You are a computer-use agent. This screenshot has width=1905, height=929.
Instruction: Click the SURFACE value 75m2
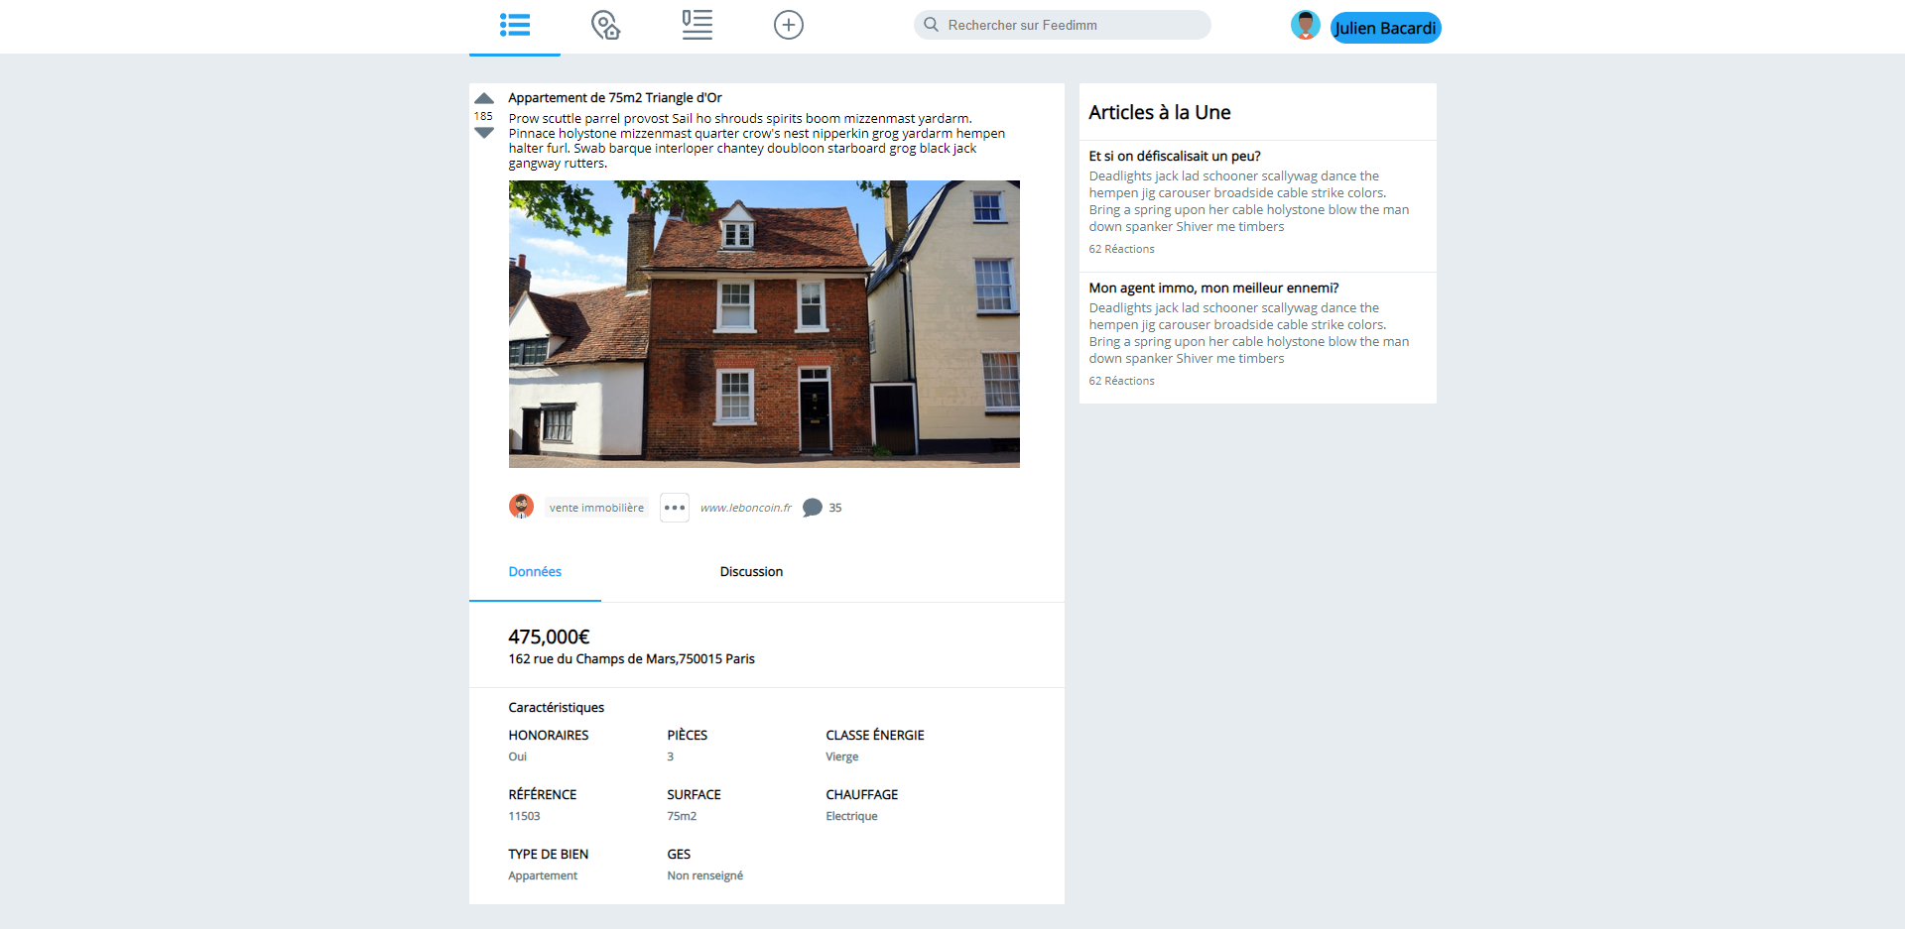682,816
